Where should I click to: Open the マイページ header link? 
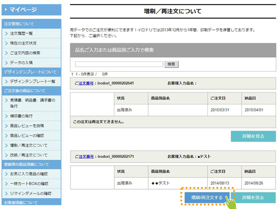click(x=31, y=10)
